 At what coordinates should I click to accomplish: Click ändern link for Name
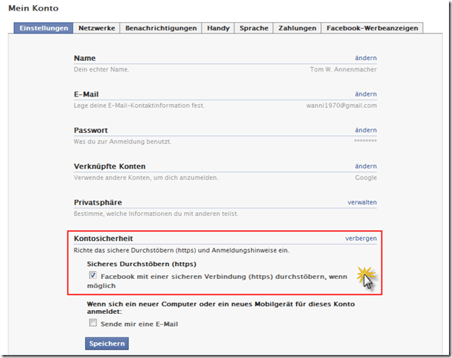[x=366, y=58]
